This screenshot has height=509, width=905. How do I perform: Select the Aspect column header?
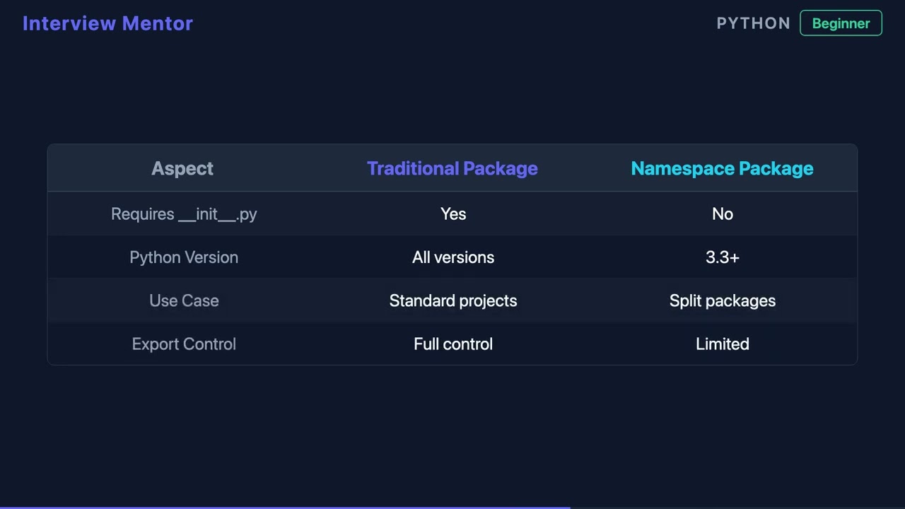[182, 168]
